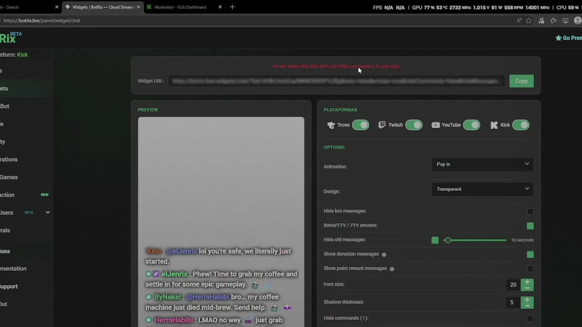582x327 pixels.
Task: Turn off the Kick platform switch
Action: [521, 125]
